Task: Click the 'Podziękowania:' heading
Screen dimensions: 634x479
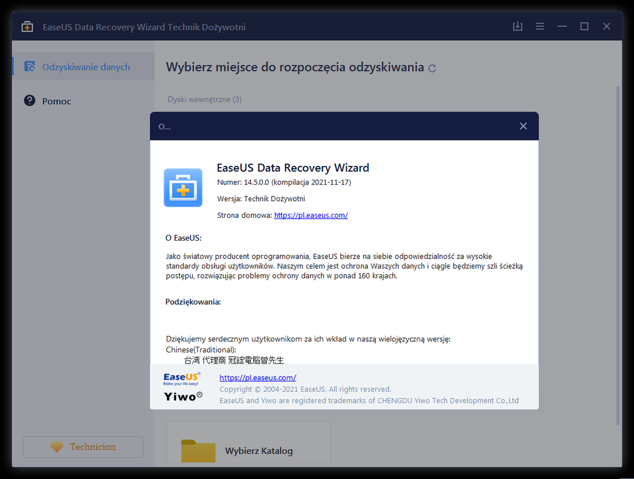Action: 193,302
